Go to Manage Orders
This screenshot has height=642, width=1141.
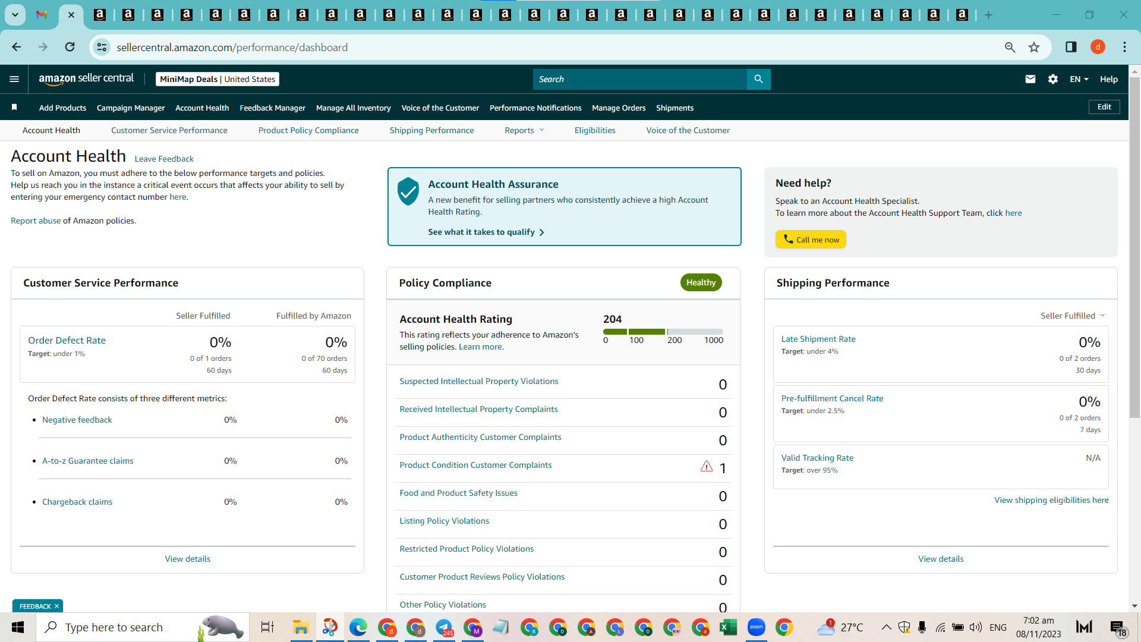[x=619, y=108]
